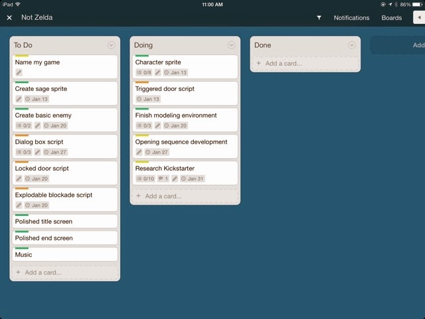Click pencil icon on Create sage sprite
This screenshot has height=319, width=425.
tap(19, 99)
